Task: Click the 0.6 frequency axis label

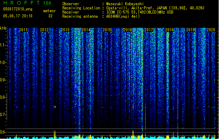Action: (x=3, y=132)
